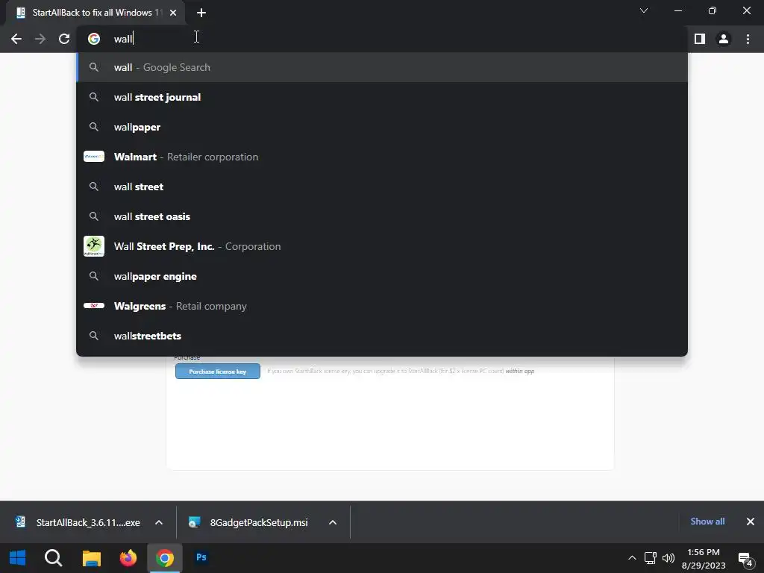Screen dimensions: 764x573
Task: Select Walmart Retailer corporation suggestion
Action: 382,157
